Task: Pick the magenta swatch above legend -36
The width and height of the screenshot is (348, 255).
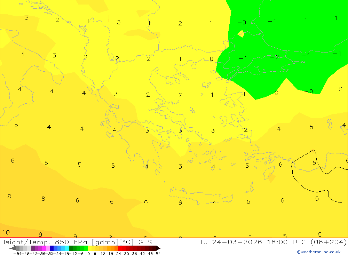Action: 44,248
